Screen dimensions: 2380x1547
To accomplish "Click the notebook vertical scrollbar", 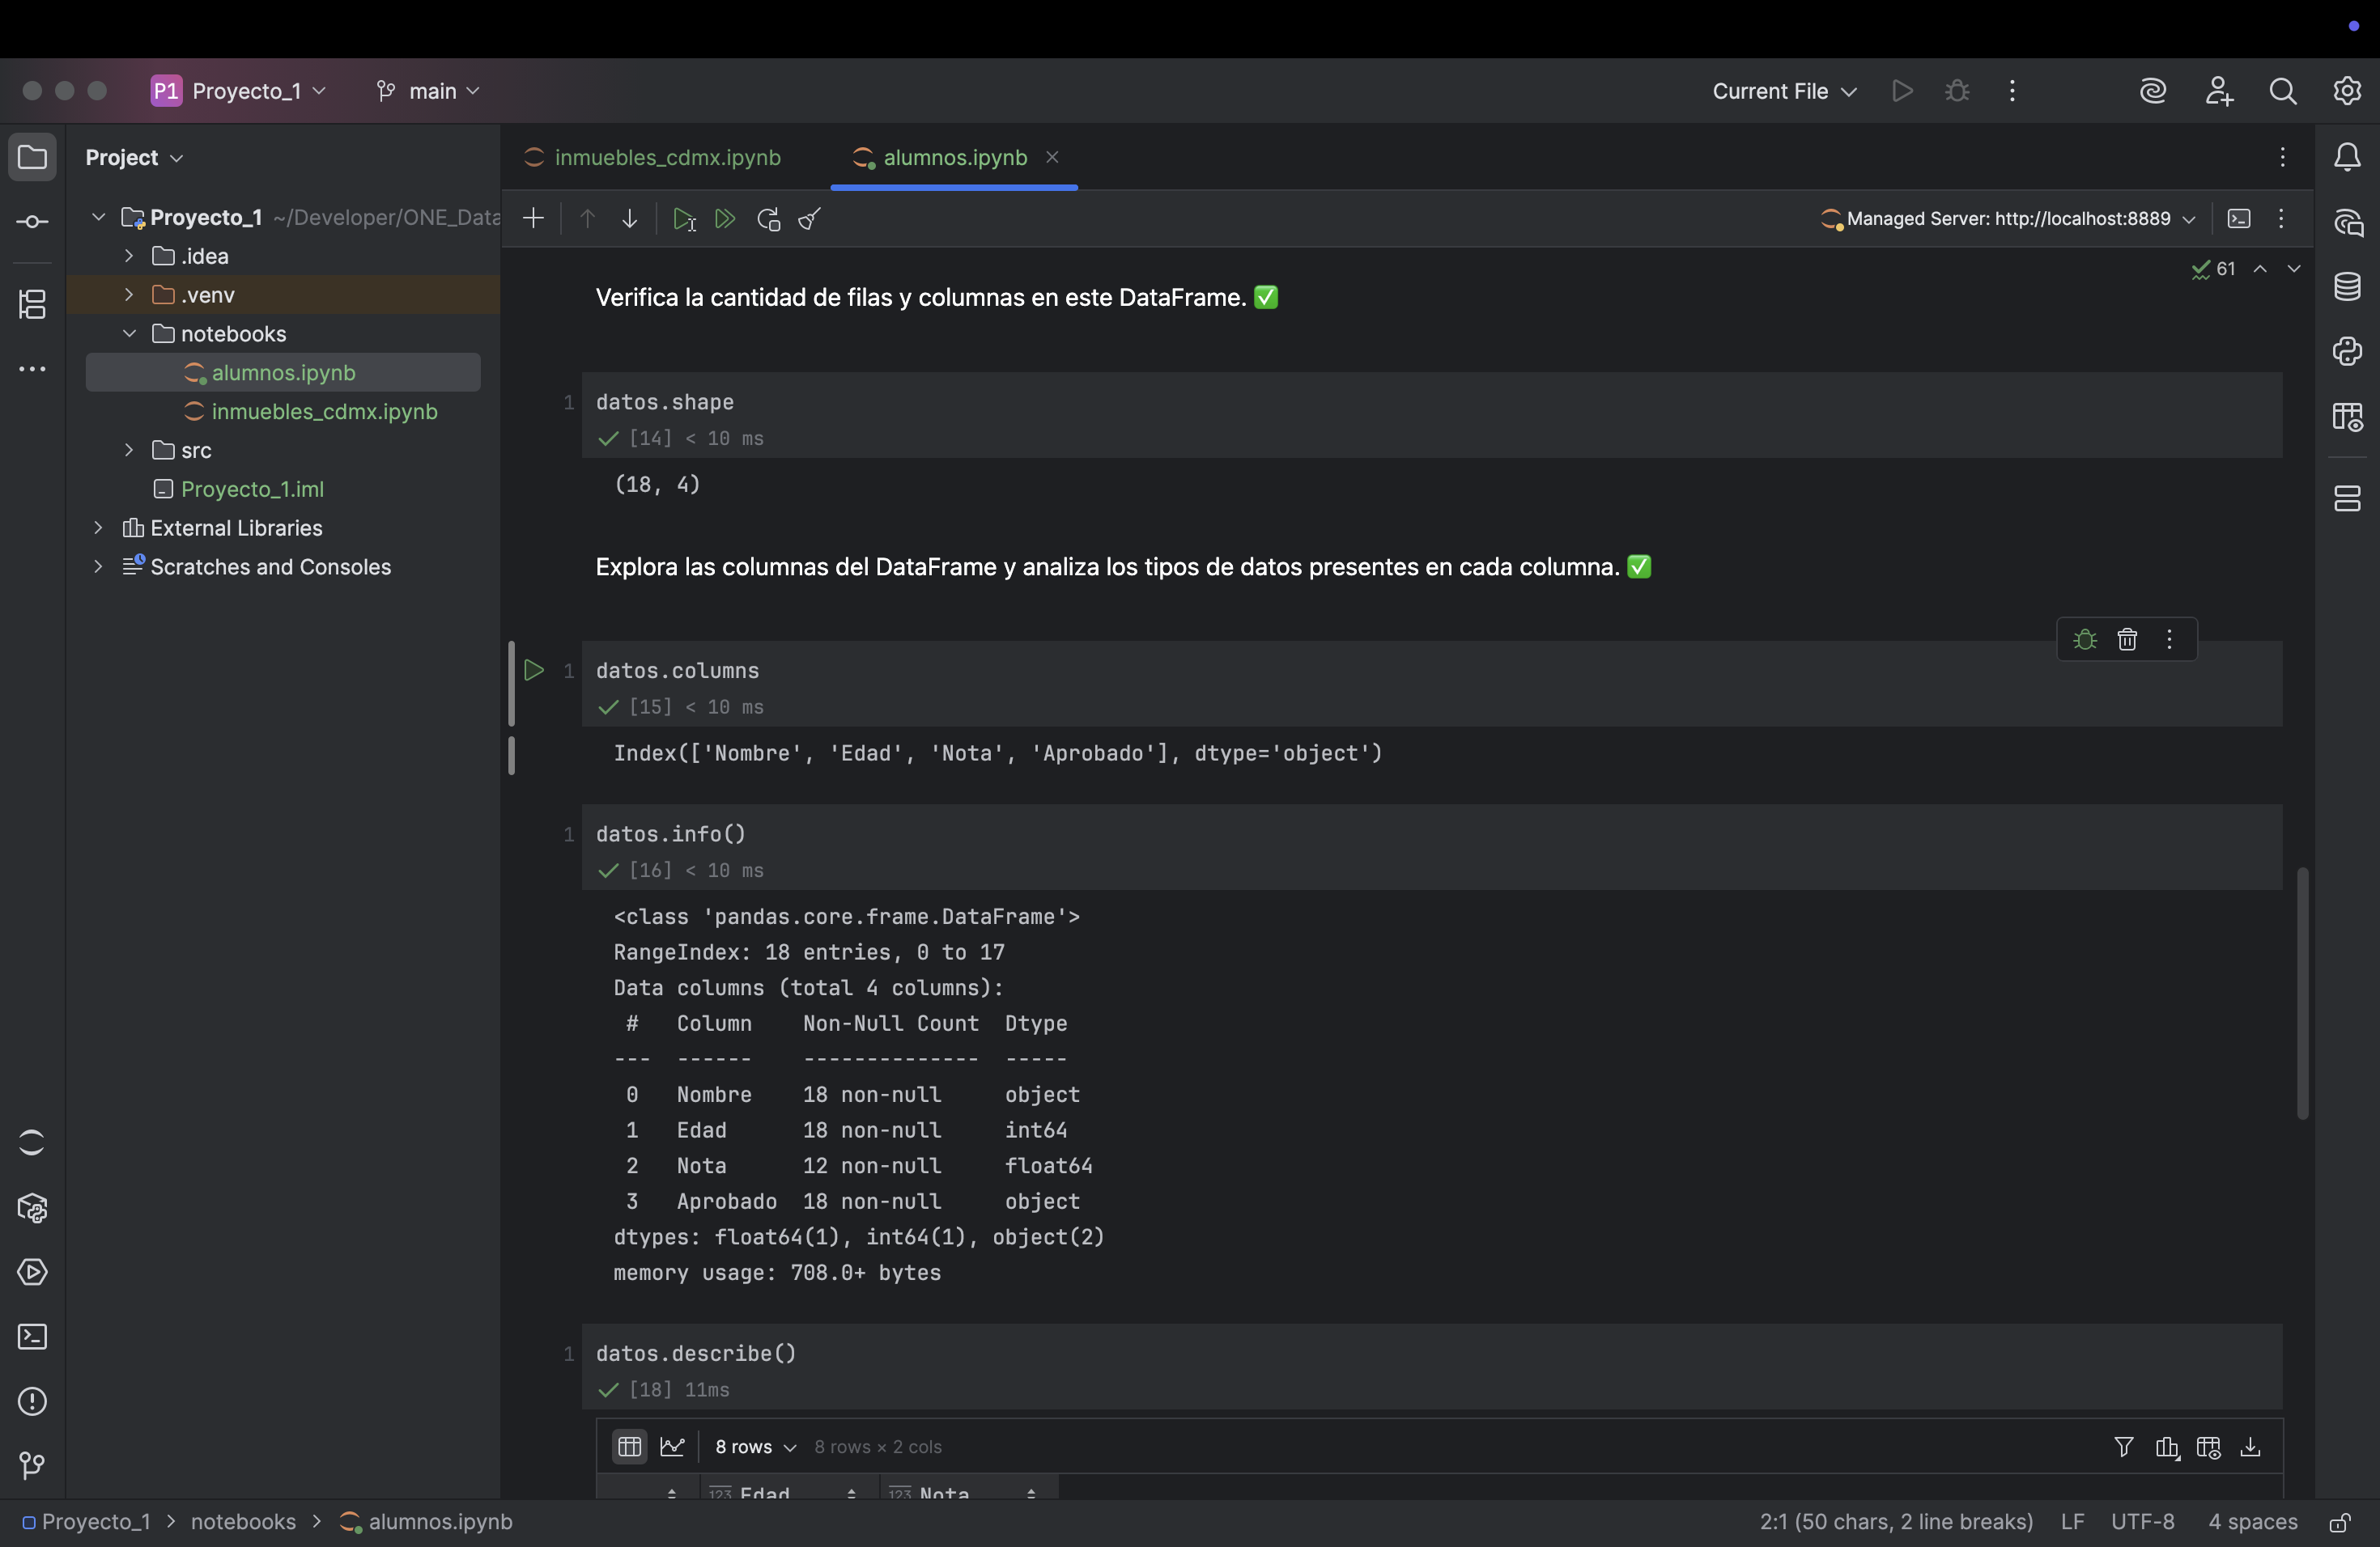I will (x=2302, y=992).
